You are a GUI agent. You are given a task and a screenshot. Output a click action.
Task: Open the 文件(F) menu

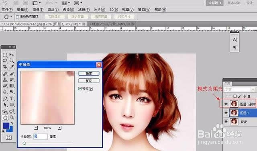tap(7, 10)
